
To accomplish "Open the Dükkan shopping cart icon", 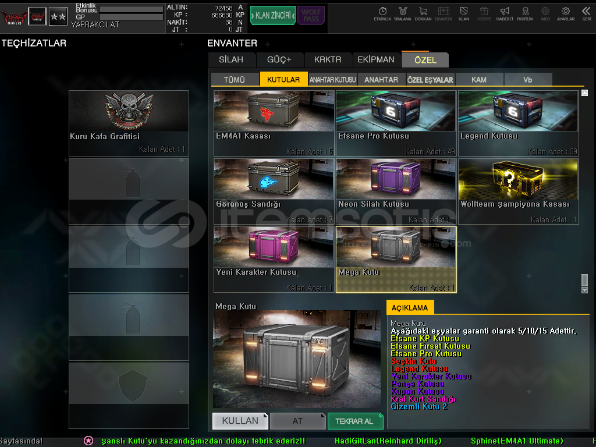I will tap(423, 14).
